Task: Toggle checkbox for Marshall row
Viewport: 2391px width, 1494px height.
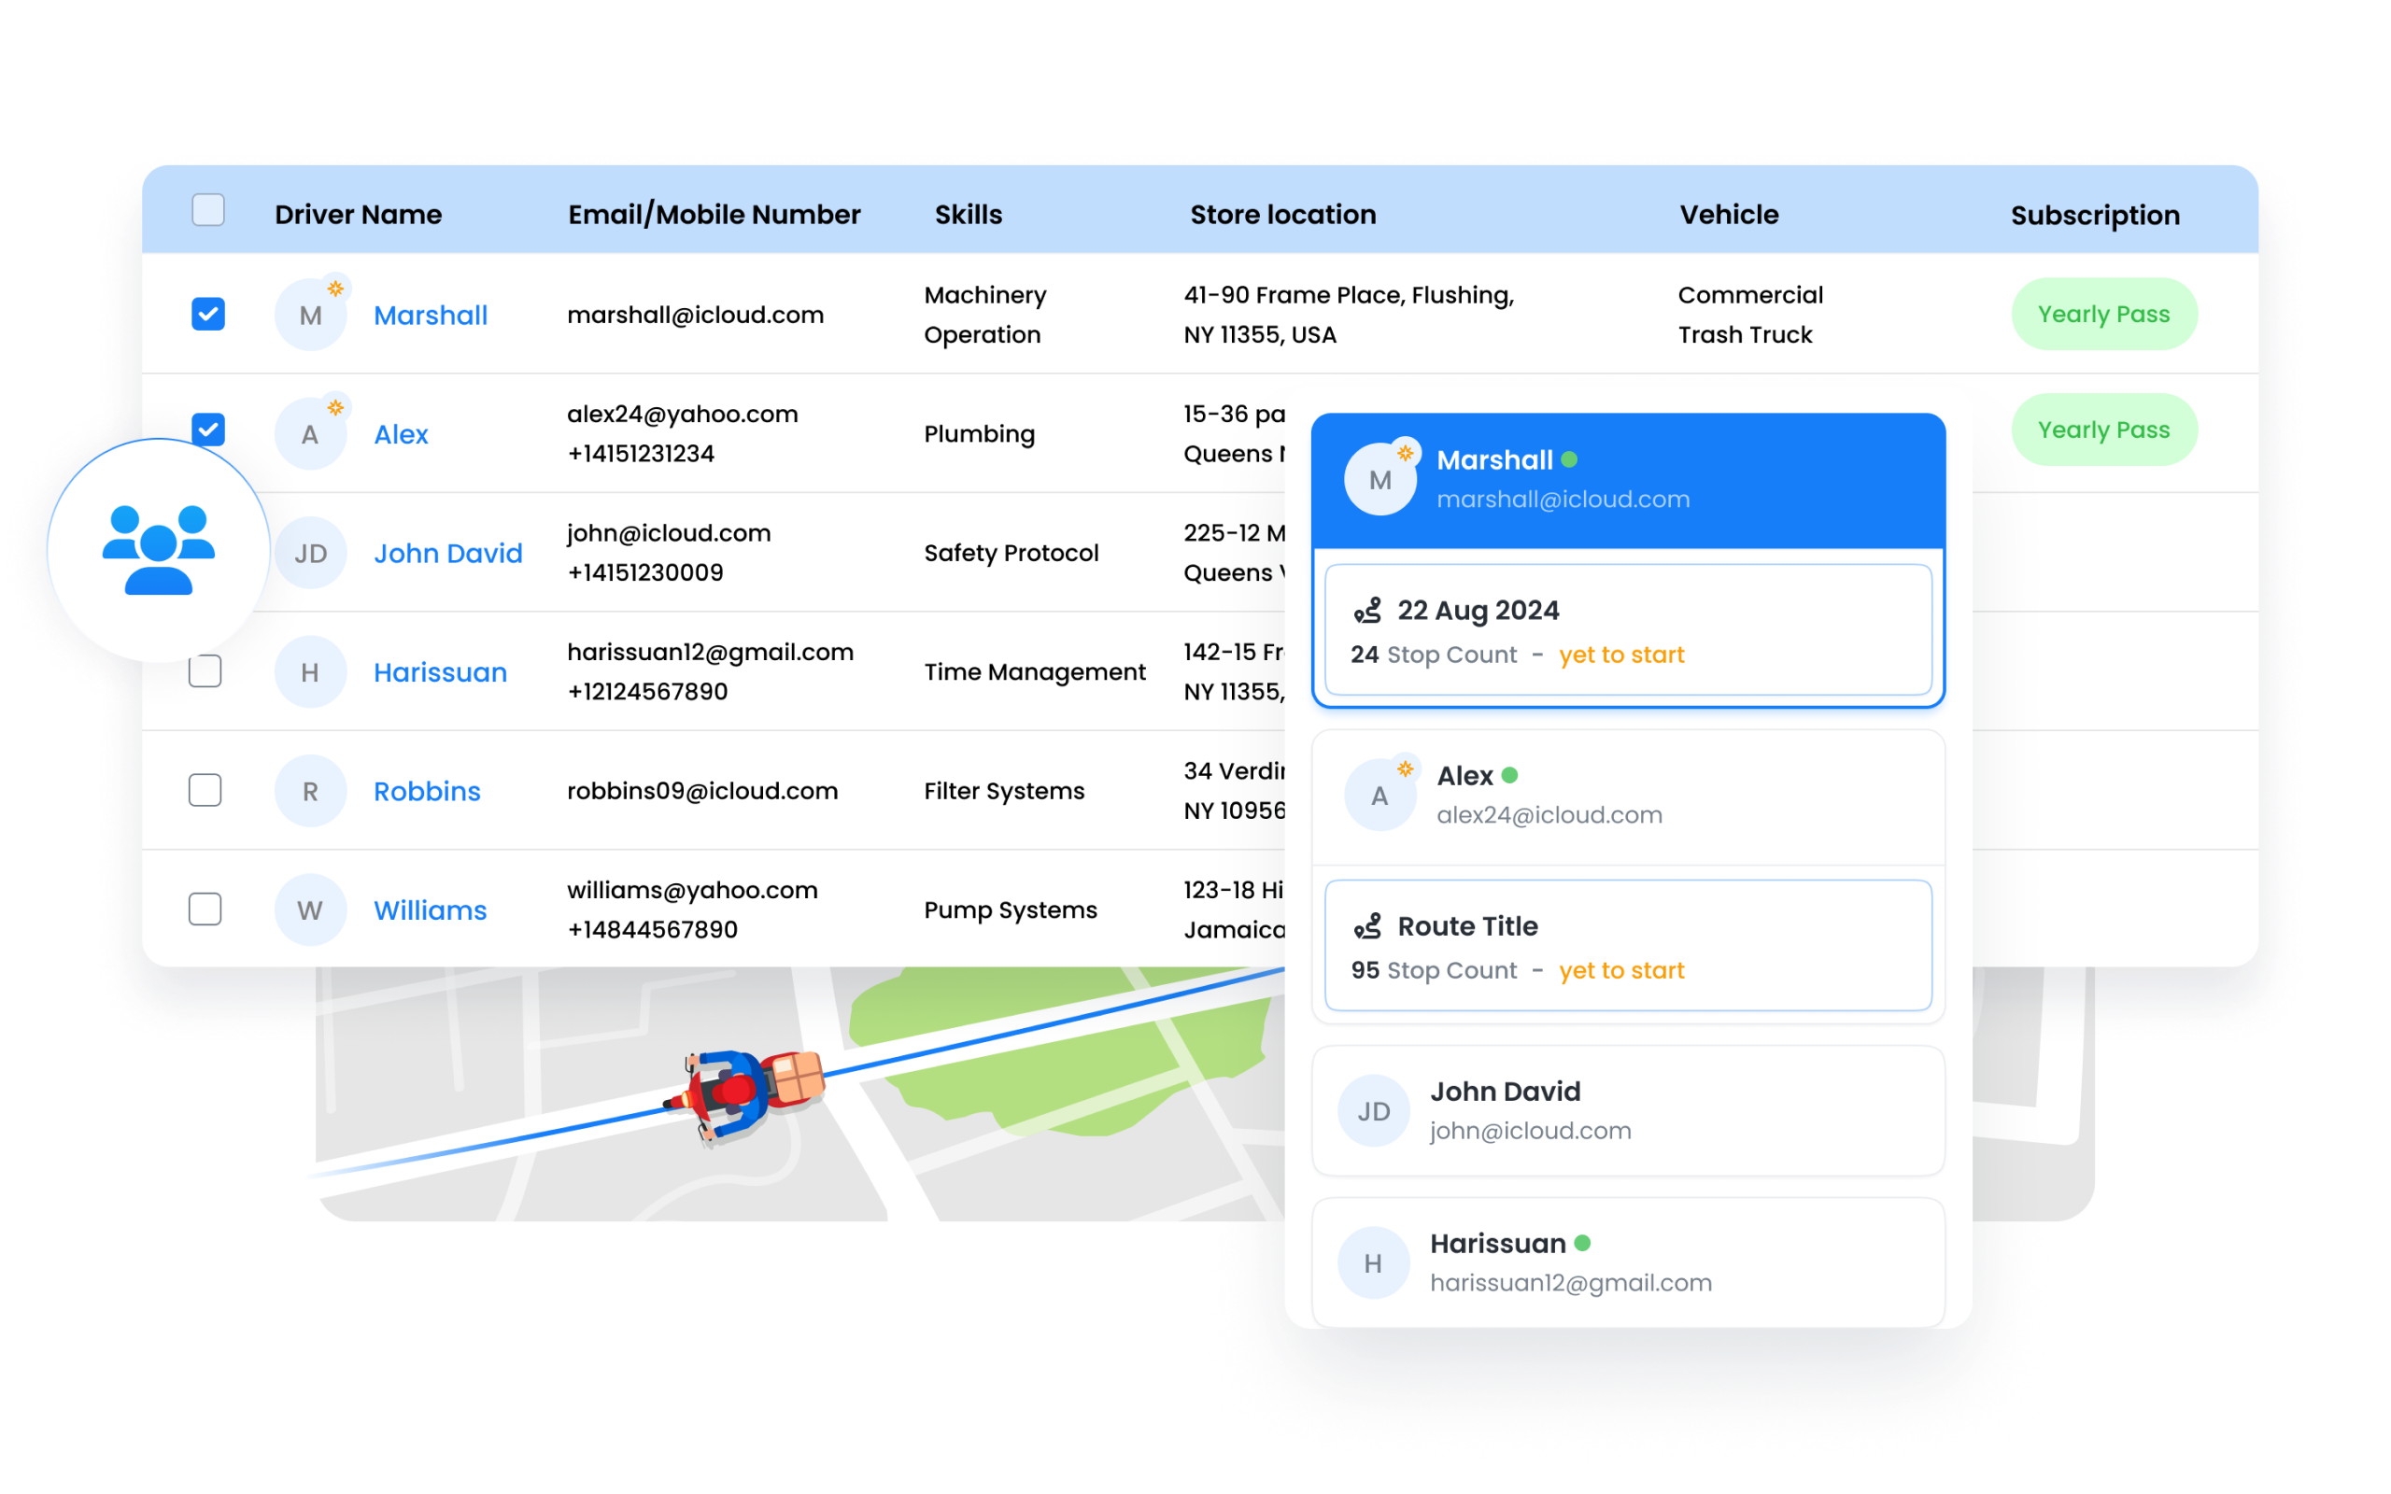Action: tap(206, 313)
